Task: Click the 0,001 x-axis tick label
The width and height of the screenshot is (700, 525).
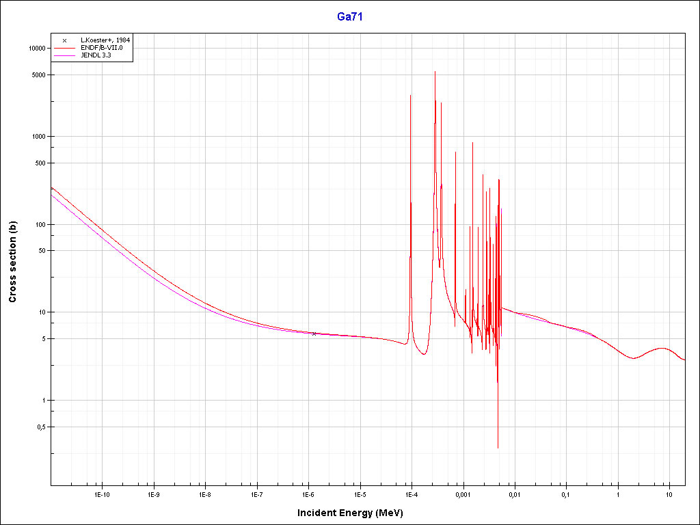Action: point(463,494)
